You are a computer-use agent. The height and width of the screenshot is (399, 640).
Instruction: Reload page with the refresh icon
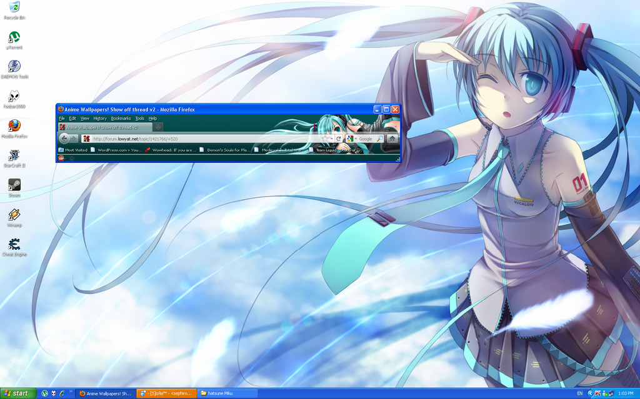(338, 139)
